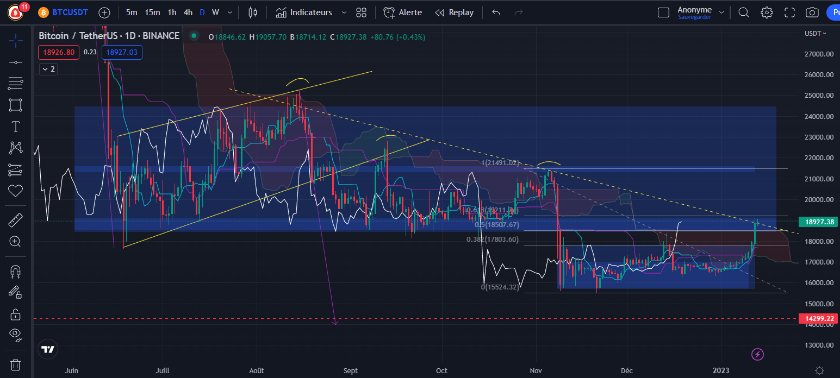Take a chart snapshot with the camera icon
The height and width of the screenshot is (378, 840).
point(812,12)
